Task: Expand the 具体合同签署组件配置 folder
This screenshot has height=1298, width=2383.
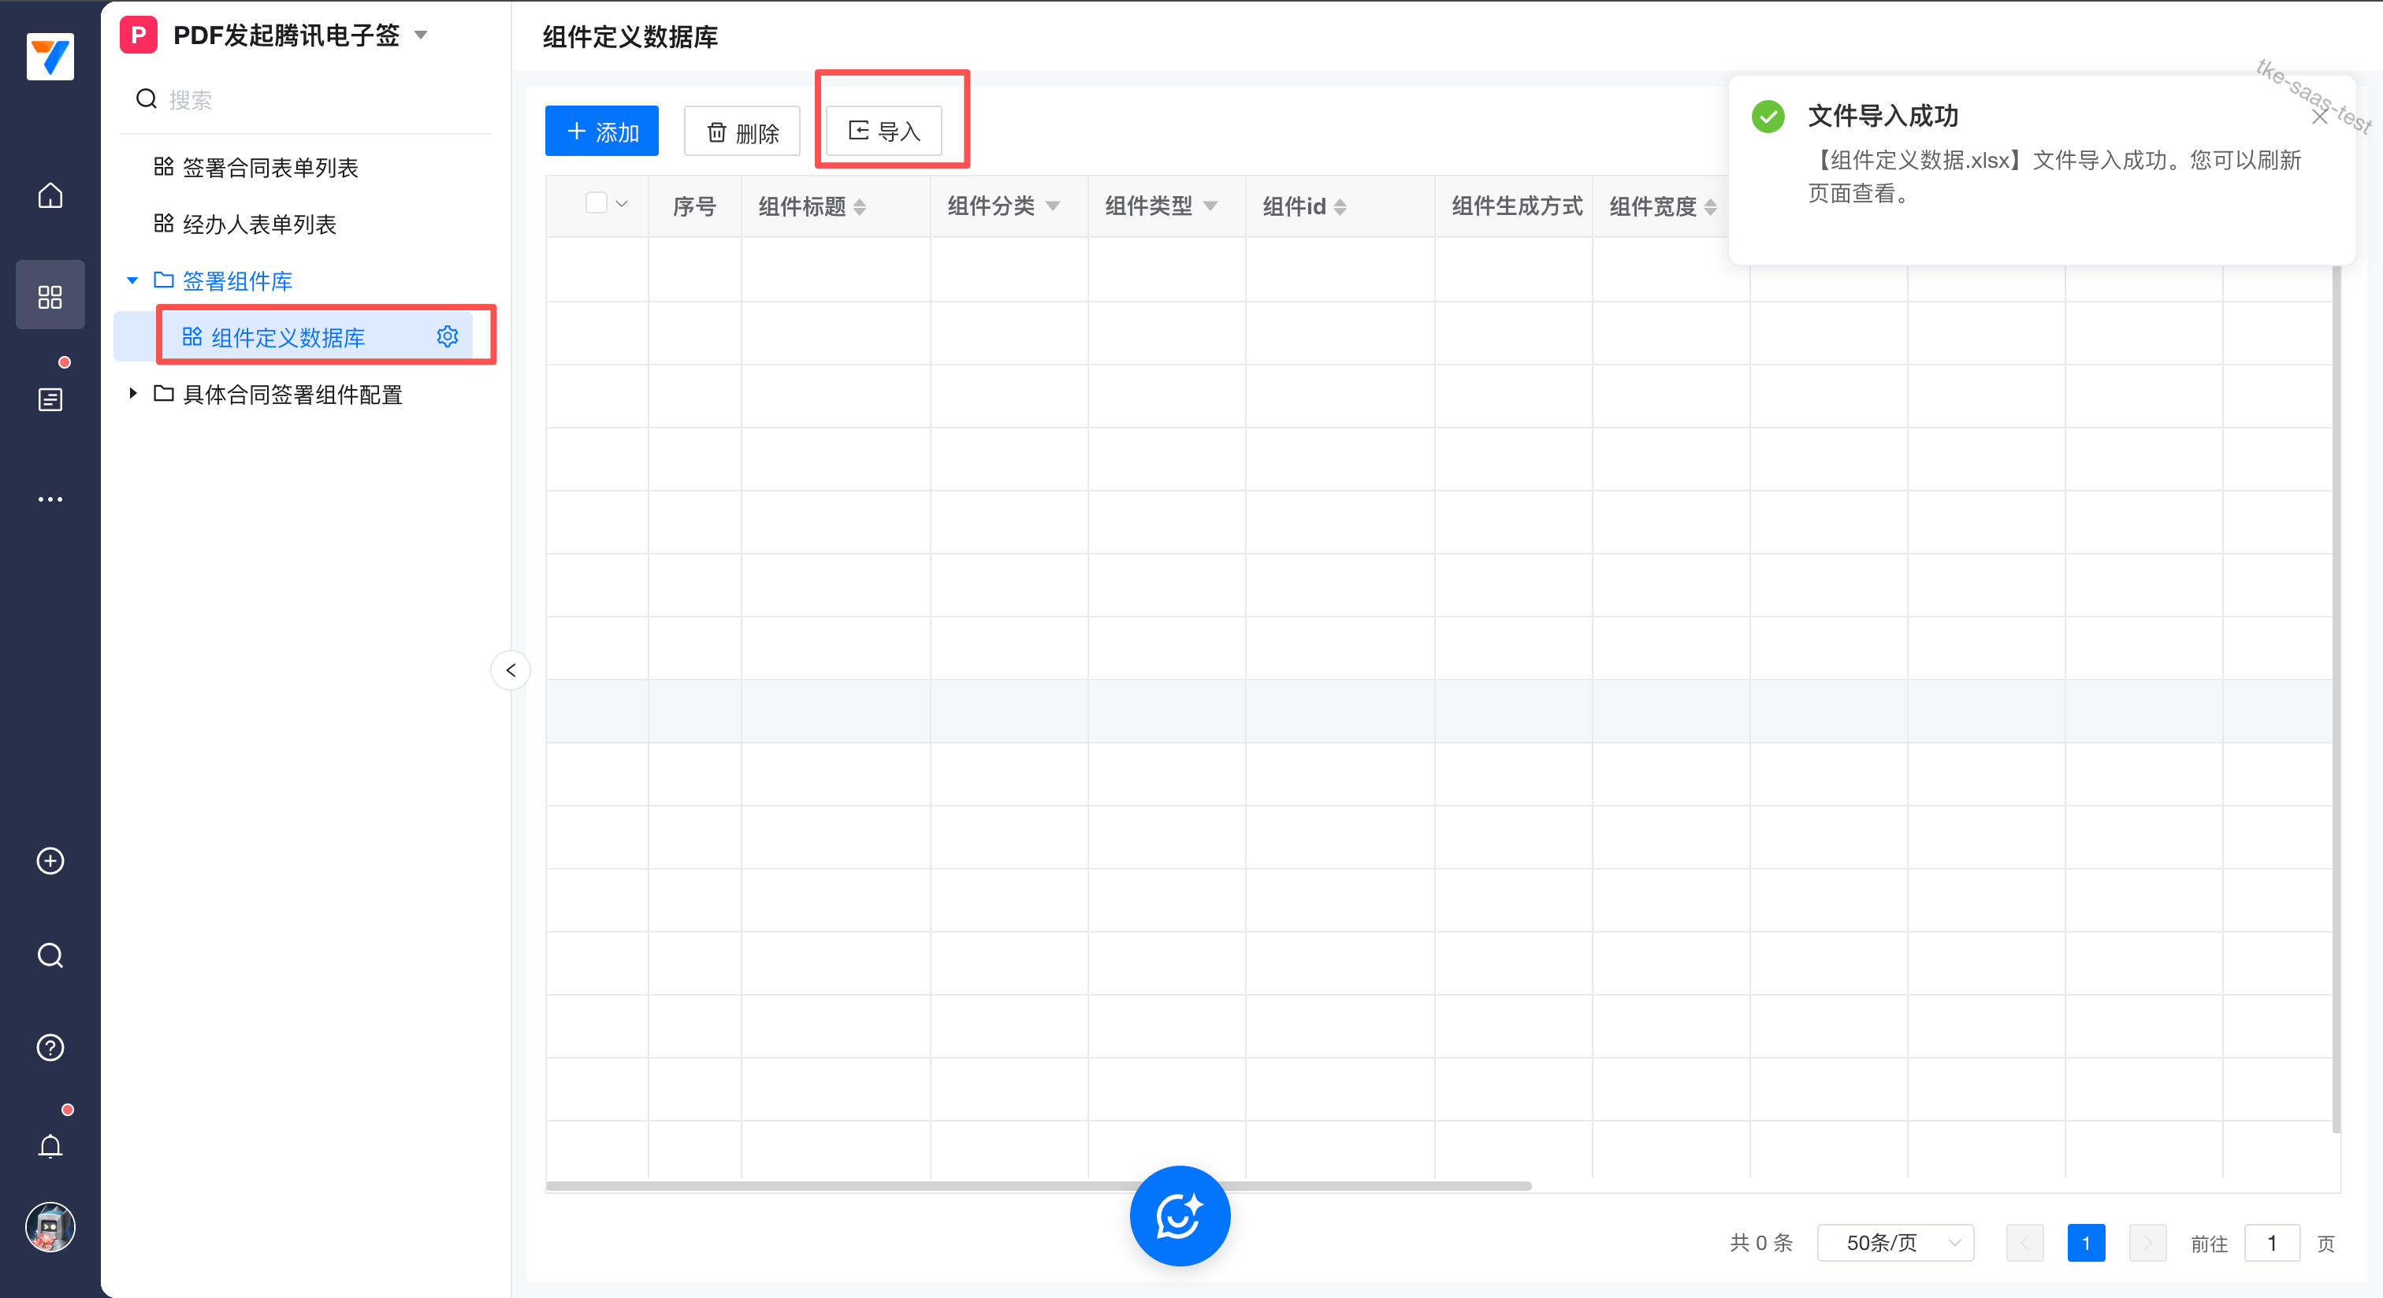Action: tap(133, 394)
